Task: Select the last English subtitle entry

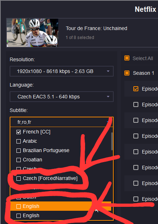Action: 61,215
